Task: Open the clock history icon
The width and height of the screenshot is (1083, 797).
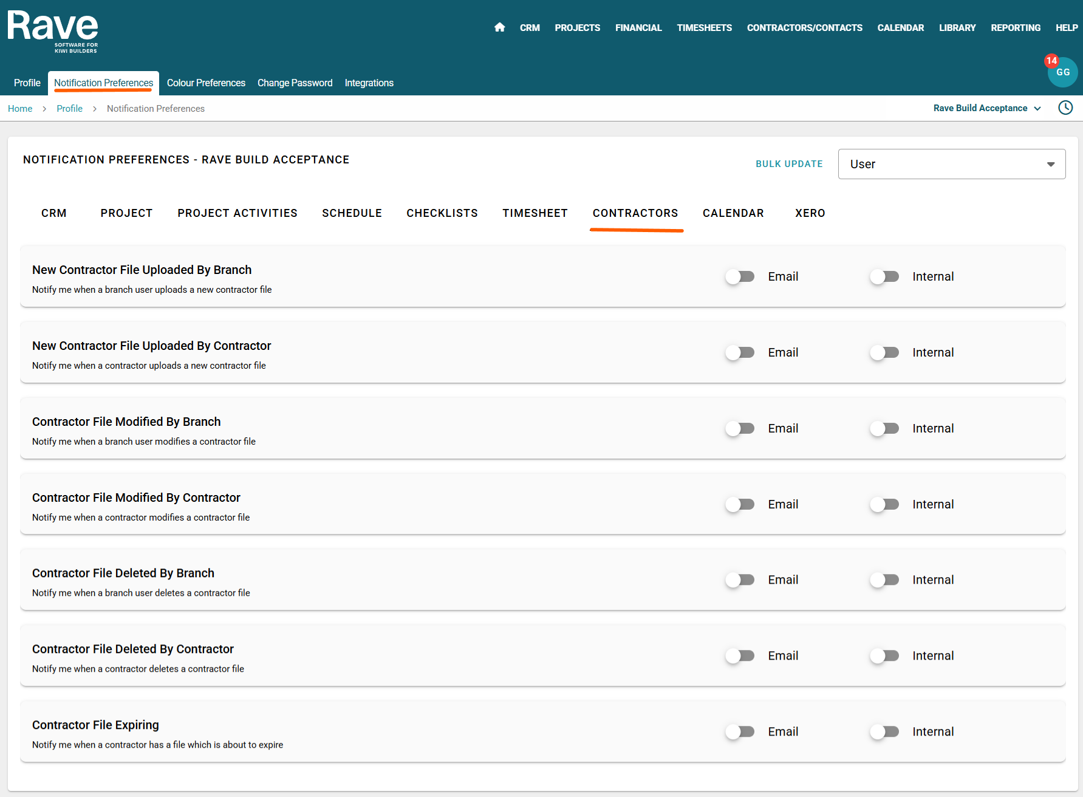Action: coord(1065,108)
